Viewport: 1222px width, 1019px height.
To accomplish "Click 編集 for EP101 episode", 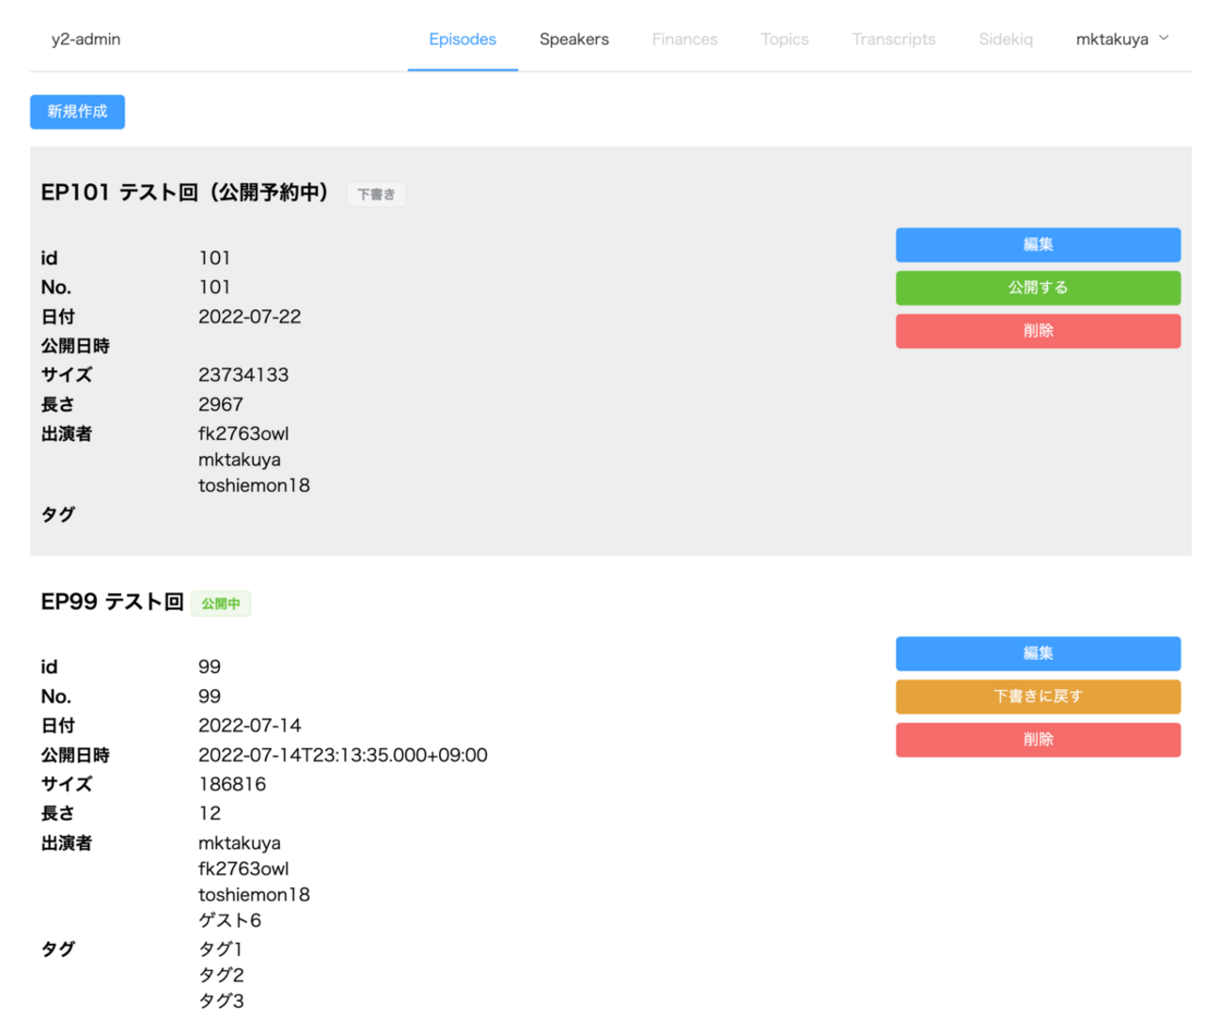I will pos(1038,244).
